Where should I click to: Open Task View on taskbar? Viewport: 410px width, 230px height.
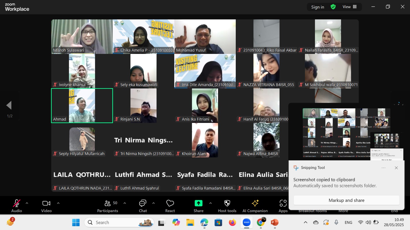(161, 223)
